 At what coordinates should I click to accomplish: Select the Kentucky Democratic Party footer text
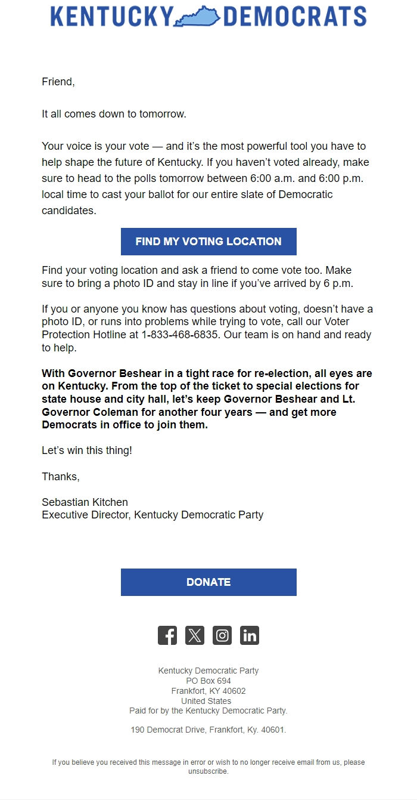click(207, 670)
